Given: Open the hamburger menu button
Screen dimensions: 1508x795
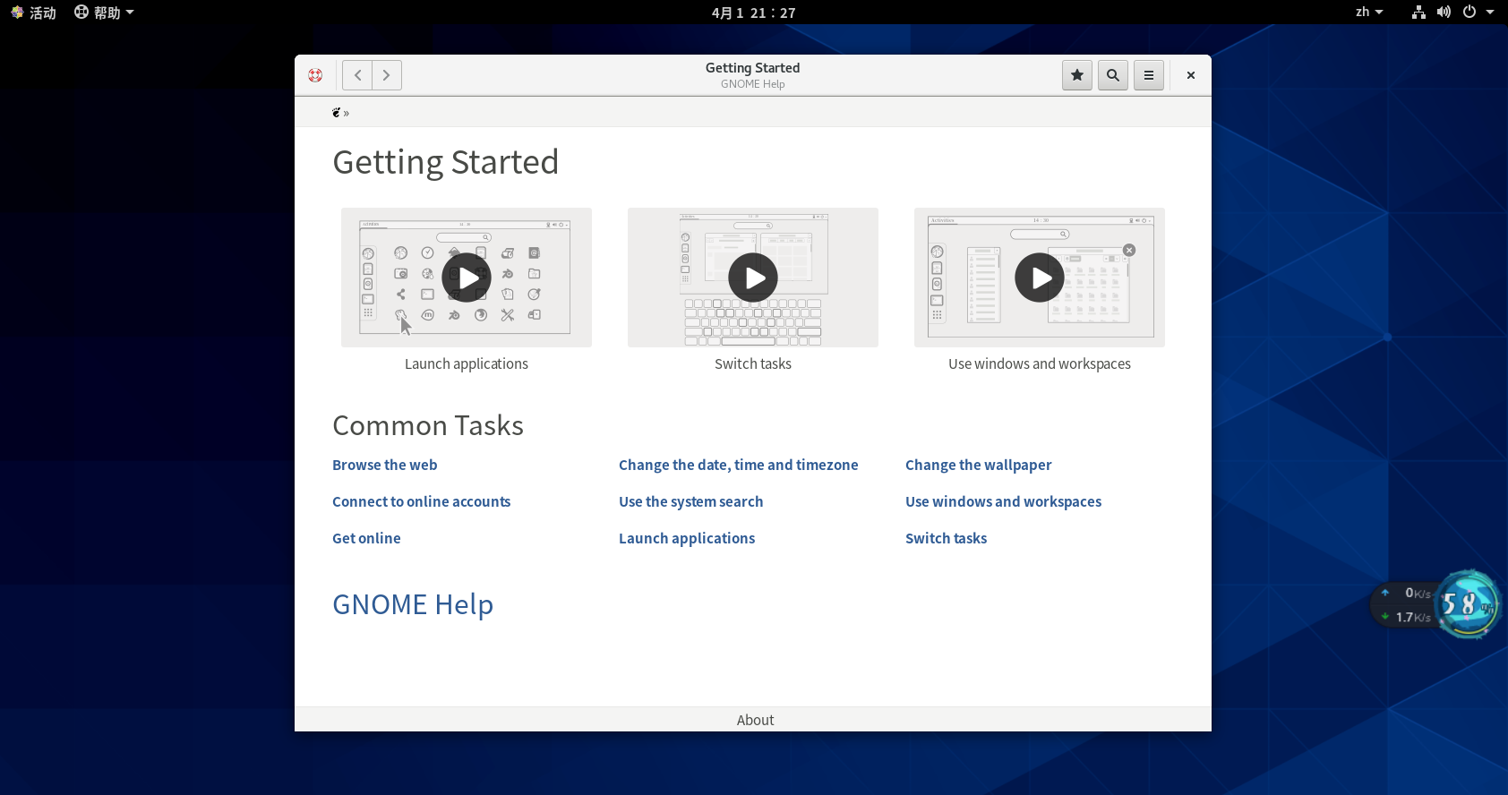Looking at the screenshot, I should [1149, 75].
